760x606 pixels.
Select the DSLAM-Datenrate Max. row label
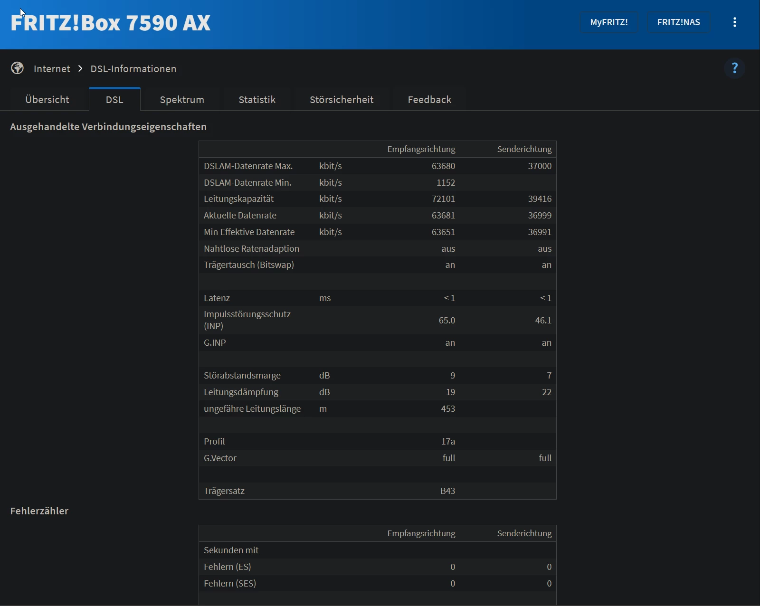[248, 166]
